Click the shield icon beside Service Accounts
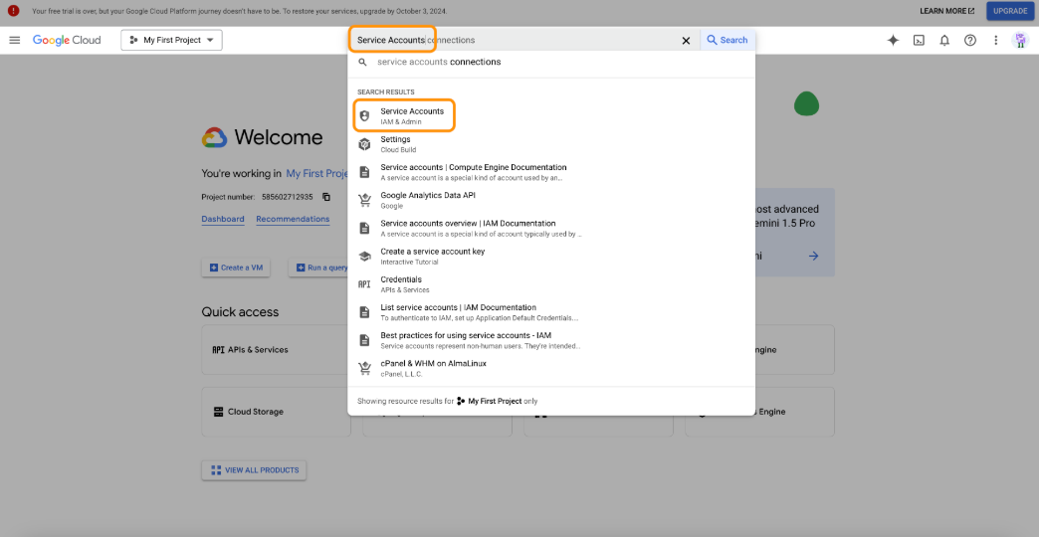The image size is (1039, 537). click(x=364, y=116)
